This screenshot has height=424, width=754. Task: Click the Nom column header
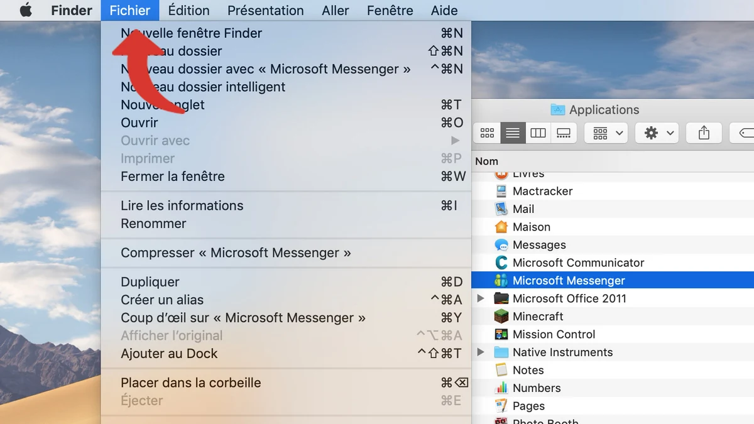[487, 161]
